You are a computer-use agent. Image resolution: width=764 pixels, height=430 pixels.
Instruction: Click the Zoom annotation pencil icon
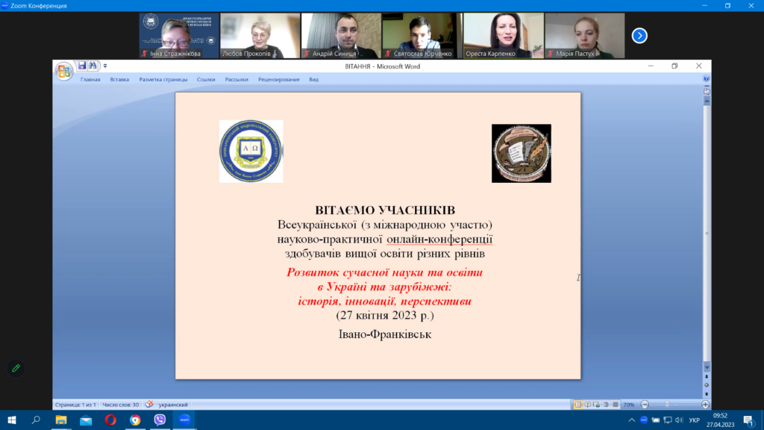click(x=15, y=368)
